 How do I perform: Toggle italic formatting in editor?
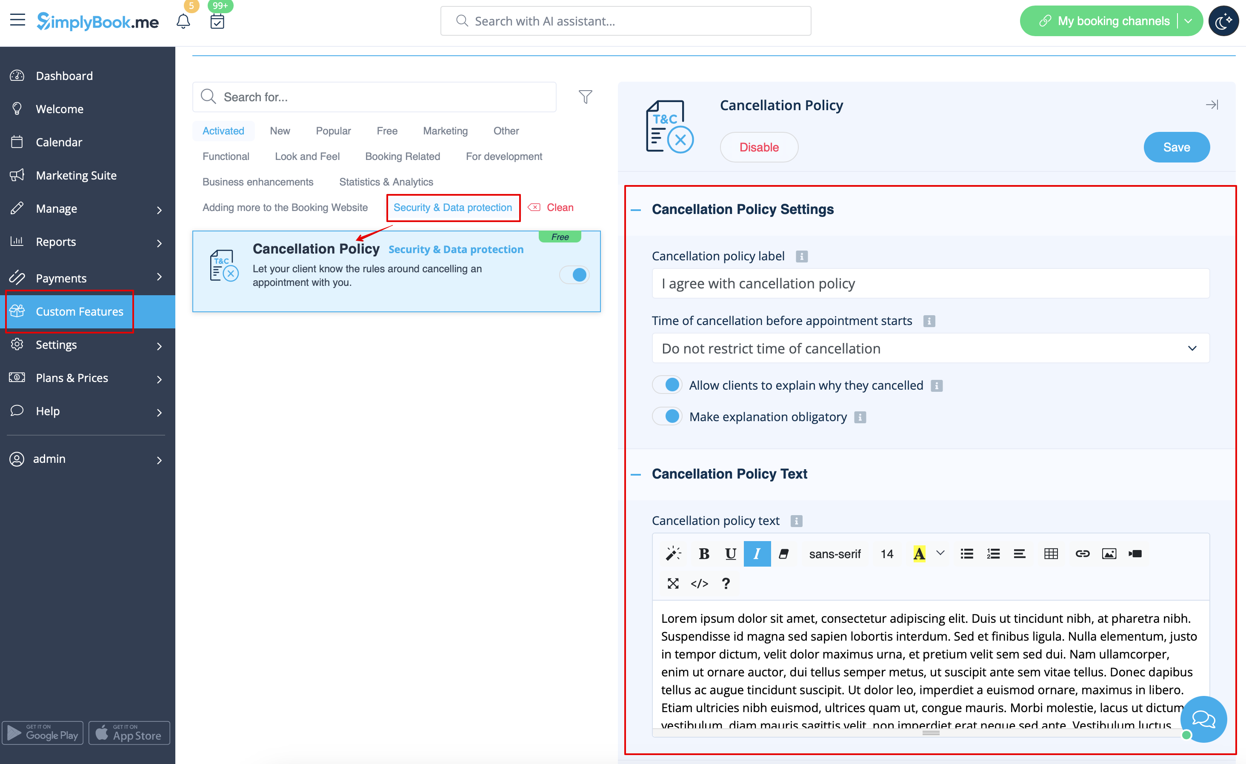click(x=757, y=554)
